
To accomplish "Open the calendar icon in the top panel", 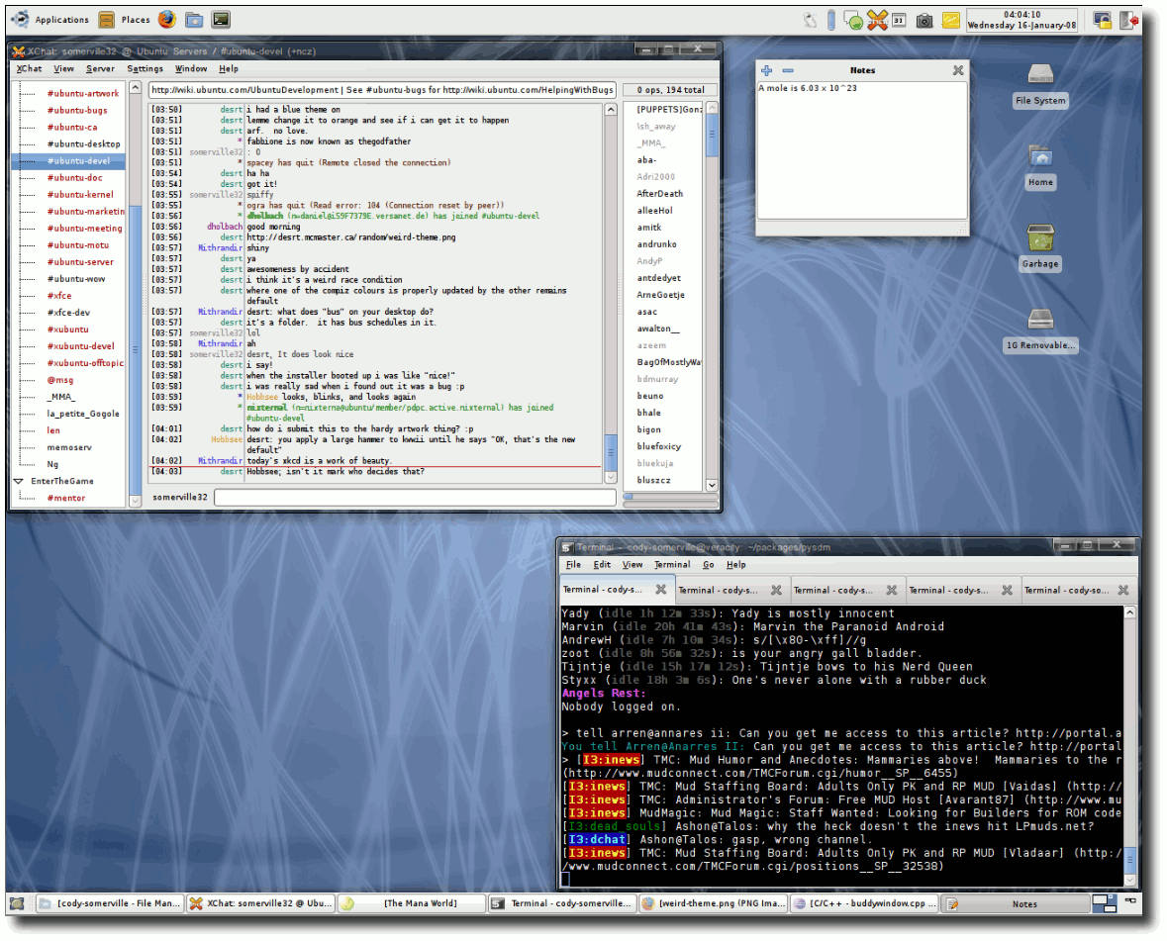I will pyautogui.click(x=899, y=20).
